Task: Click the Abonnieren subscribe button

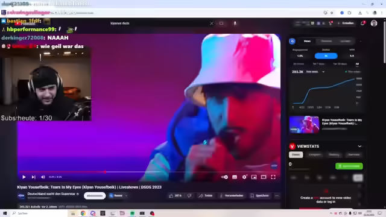Action: [x=95, y=195]
